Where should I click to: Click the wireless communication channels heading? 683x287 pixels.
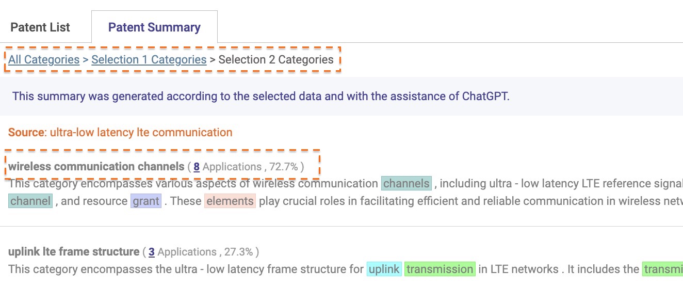[96, 167]
